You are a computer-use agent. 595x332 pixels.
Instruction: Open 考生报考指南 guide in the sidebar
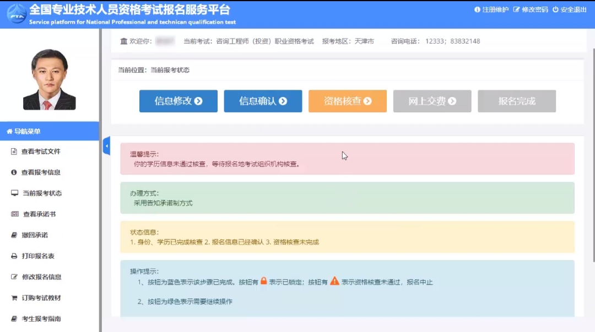[x=41, y=319]
